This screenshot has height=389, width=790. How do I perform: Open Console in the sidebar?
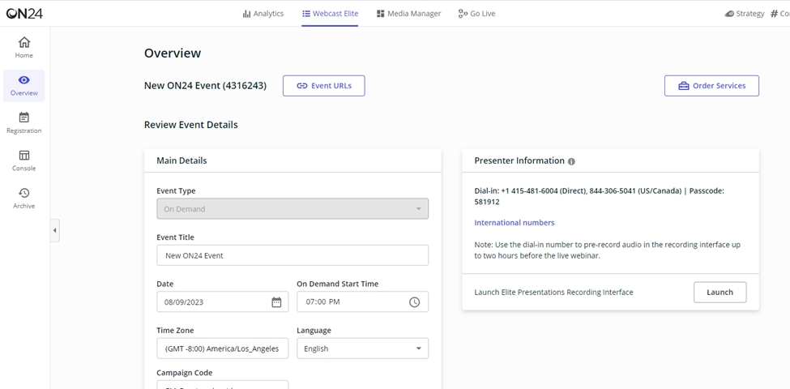click(x=24, y=160)
